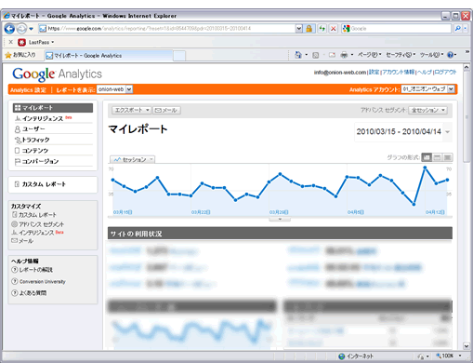
Task: Click the page scroll down arrow
Action: point(466,345)
